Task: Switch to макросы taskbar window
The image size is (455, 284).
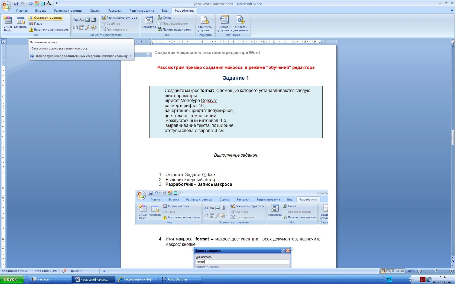Action: coord(50,279)
